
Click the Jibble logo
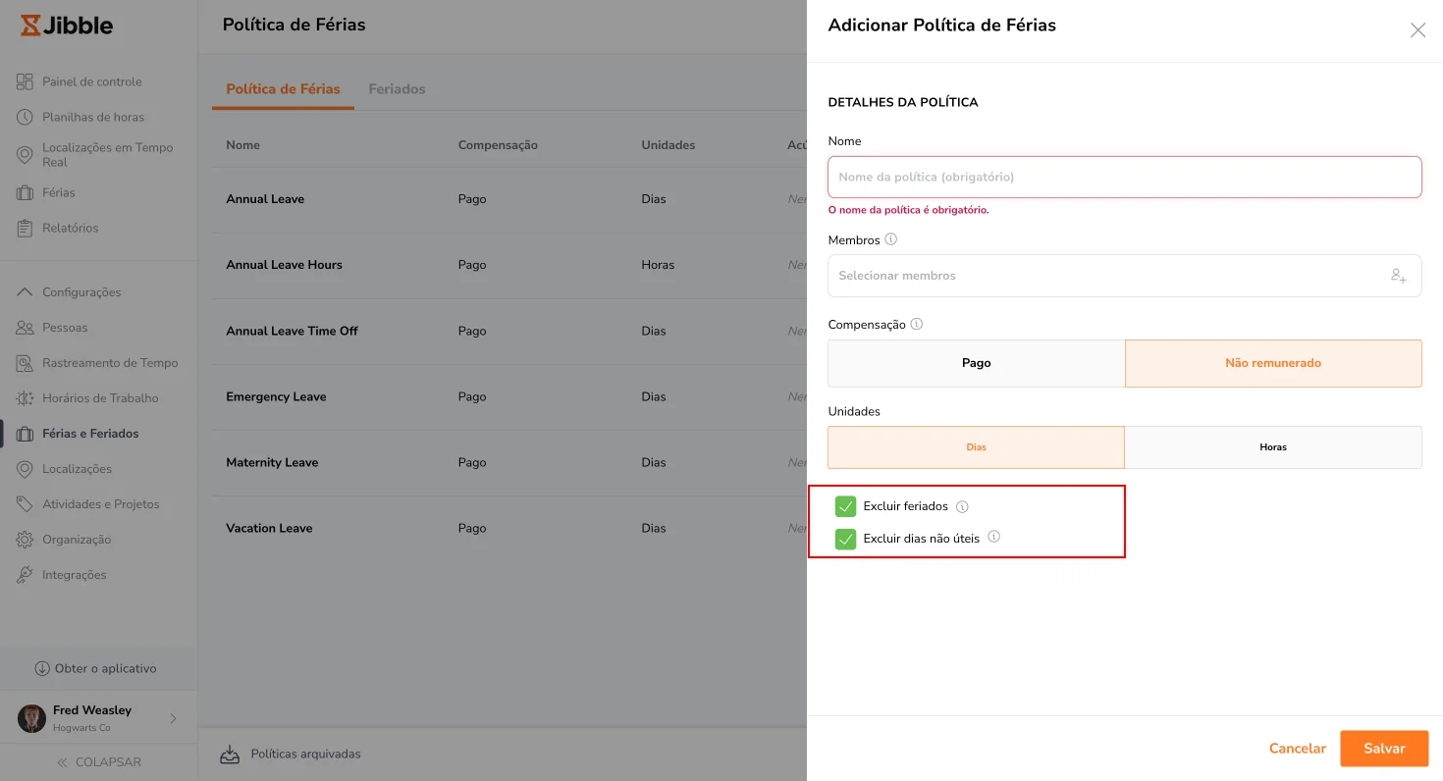pyautogui.click(x=67, y=26)
